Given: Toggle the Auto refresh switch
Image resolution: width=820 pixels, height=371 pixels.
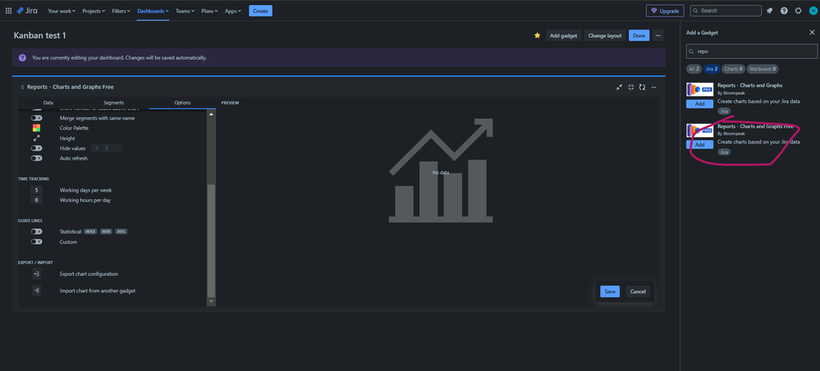Looking at the screenshot, I should [x=37, y=158].
